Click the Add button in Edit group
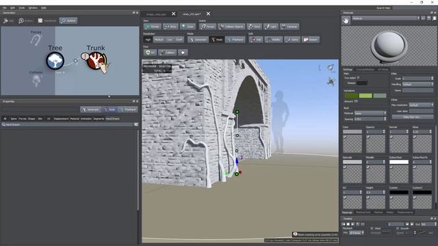Image resolution: width=438 pixels, height=246 pixels. pos(256,40)
